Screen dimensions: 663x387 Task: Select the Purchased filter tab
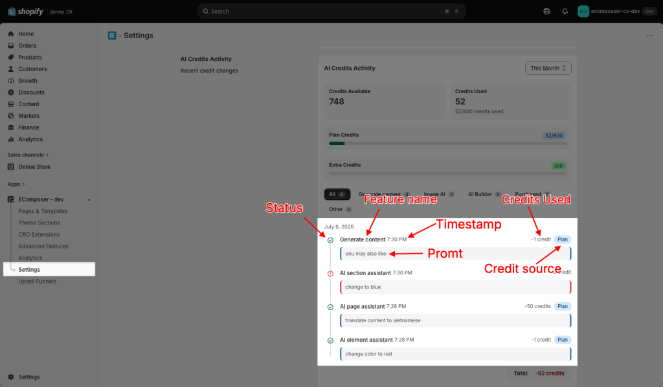pos(532,194)
